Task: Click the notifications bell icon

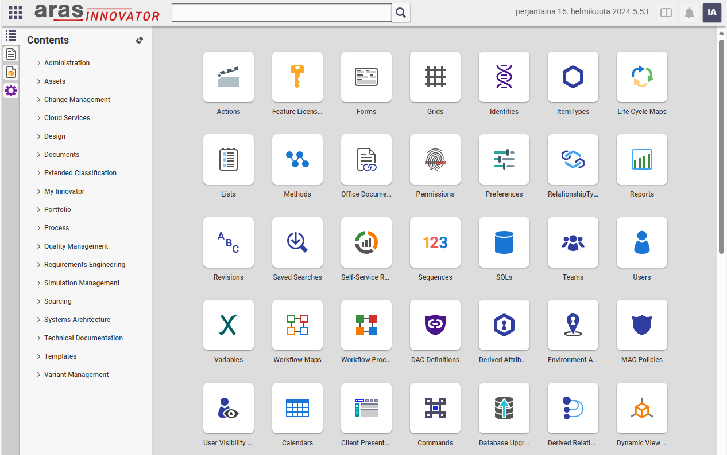Action: point(689,13)
